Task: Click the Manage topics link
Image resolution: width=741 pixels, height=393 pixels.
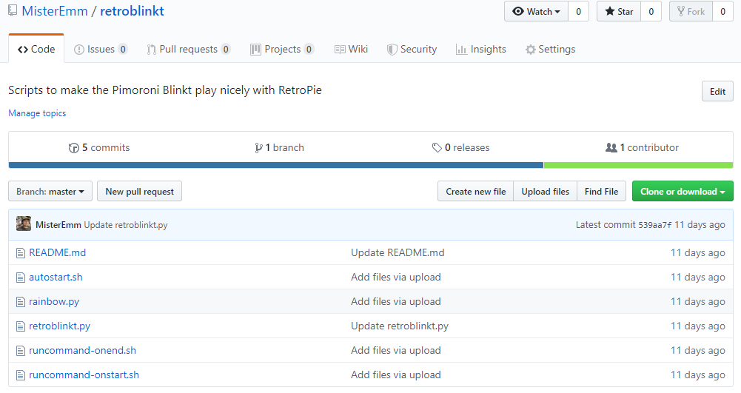Action: click(37, 113)
